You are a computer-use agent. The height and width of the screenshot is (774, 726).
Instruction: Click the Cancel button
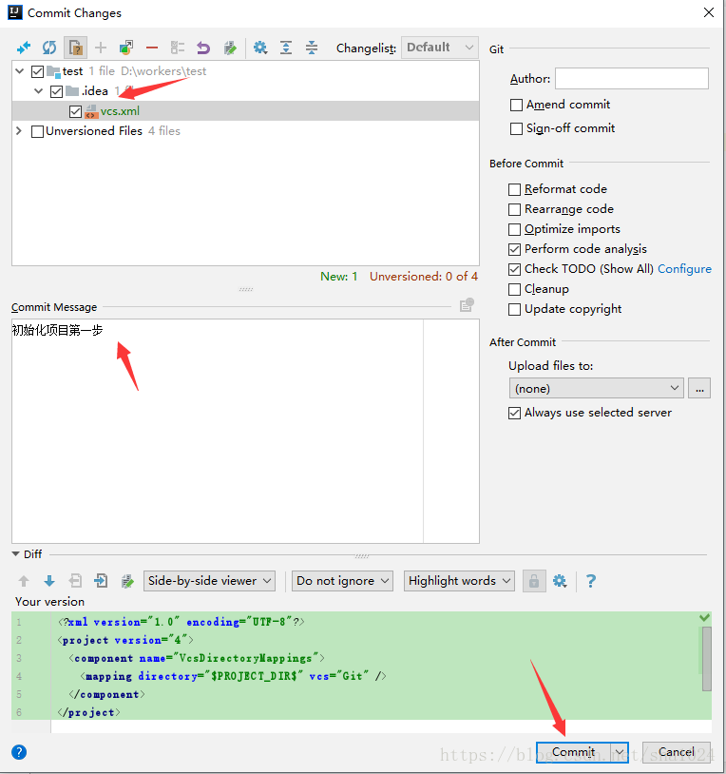click(677, 752)
